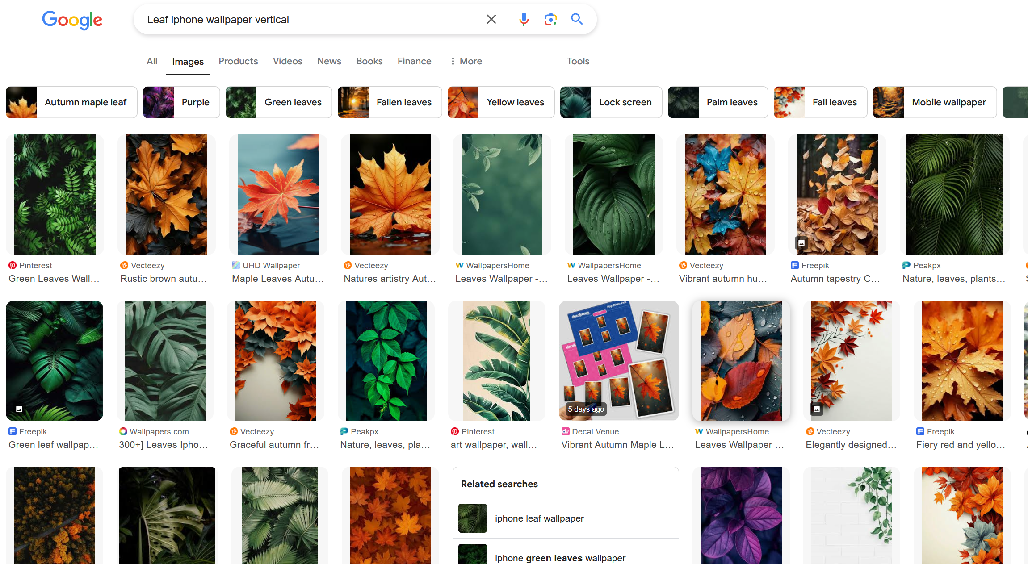Switch to the Videos tab
This screenshot has width=1028, height=564.
287,61
